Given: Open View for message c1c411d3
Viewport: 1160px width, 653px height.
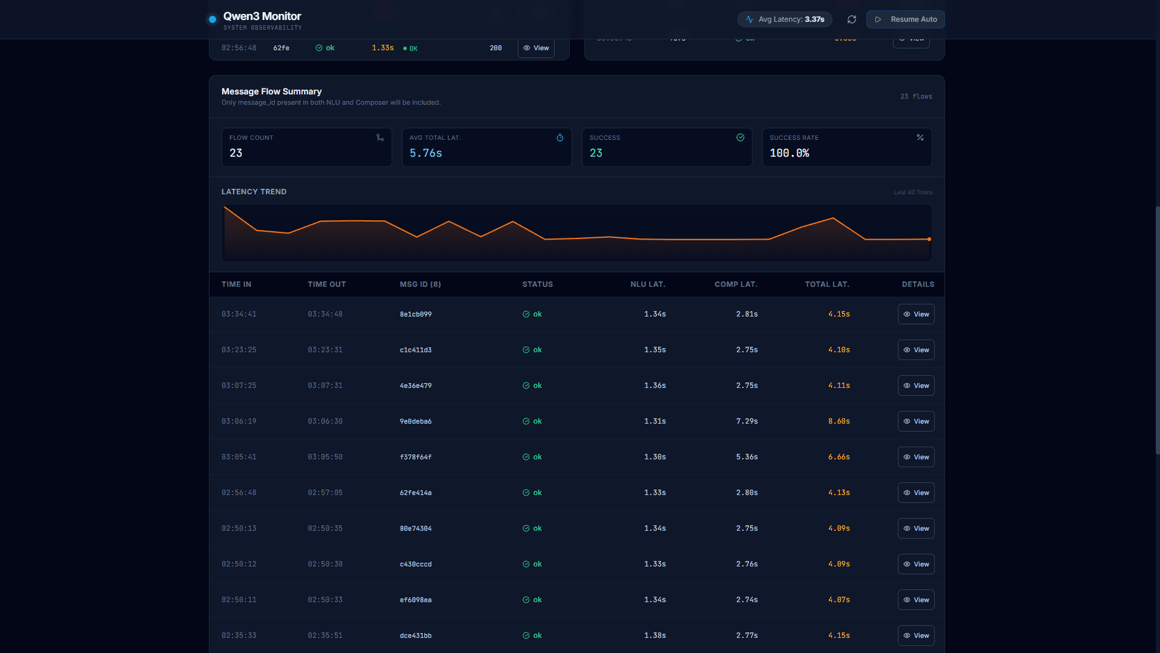Looking at the screenshot, I should coord(915,350).
